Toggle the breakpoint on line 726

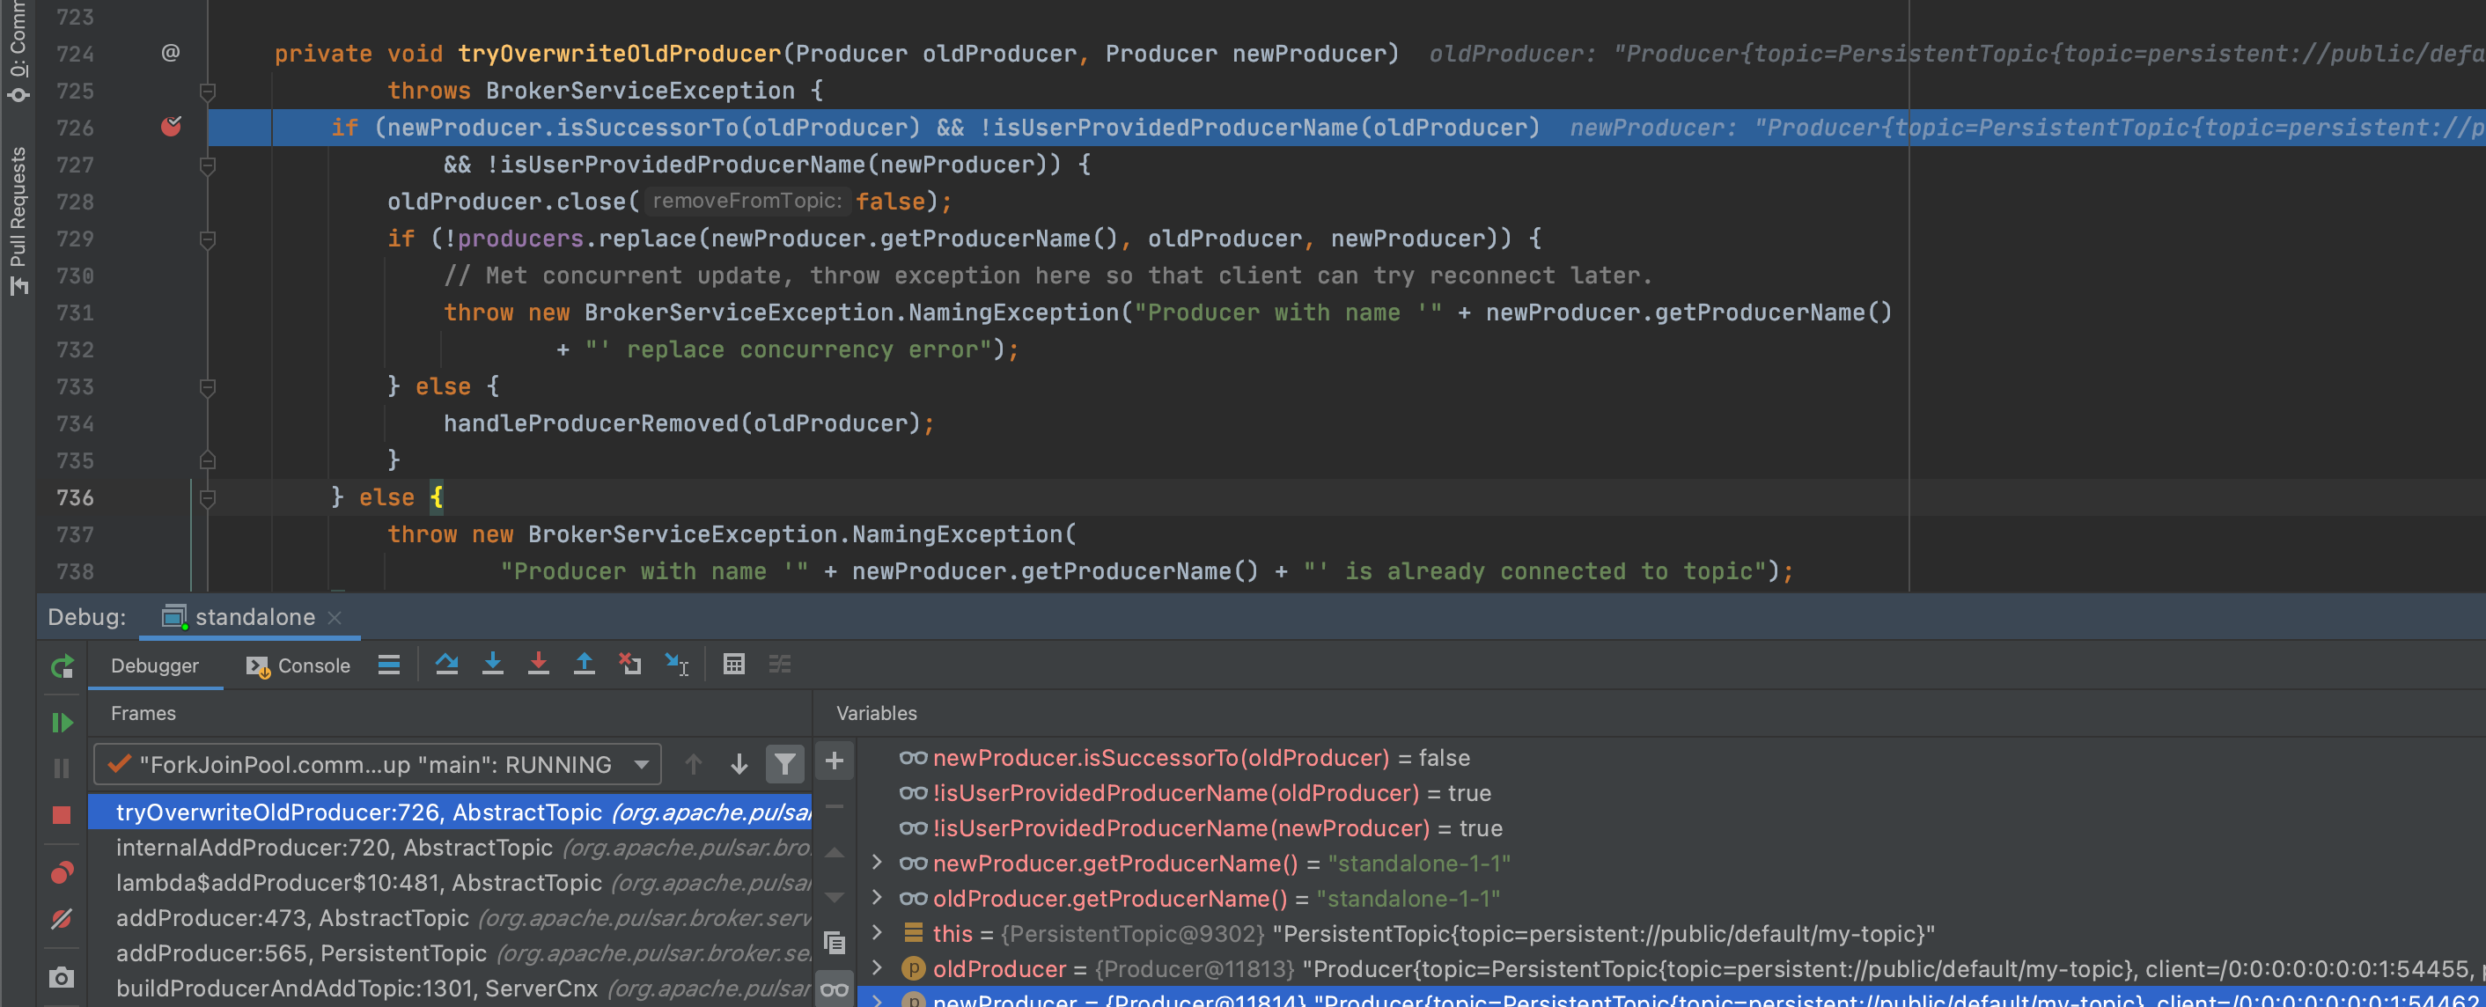click(171, 127)
